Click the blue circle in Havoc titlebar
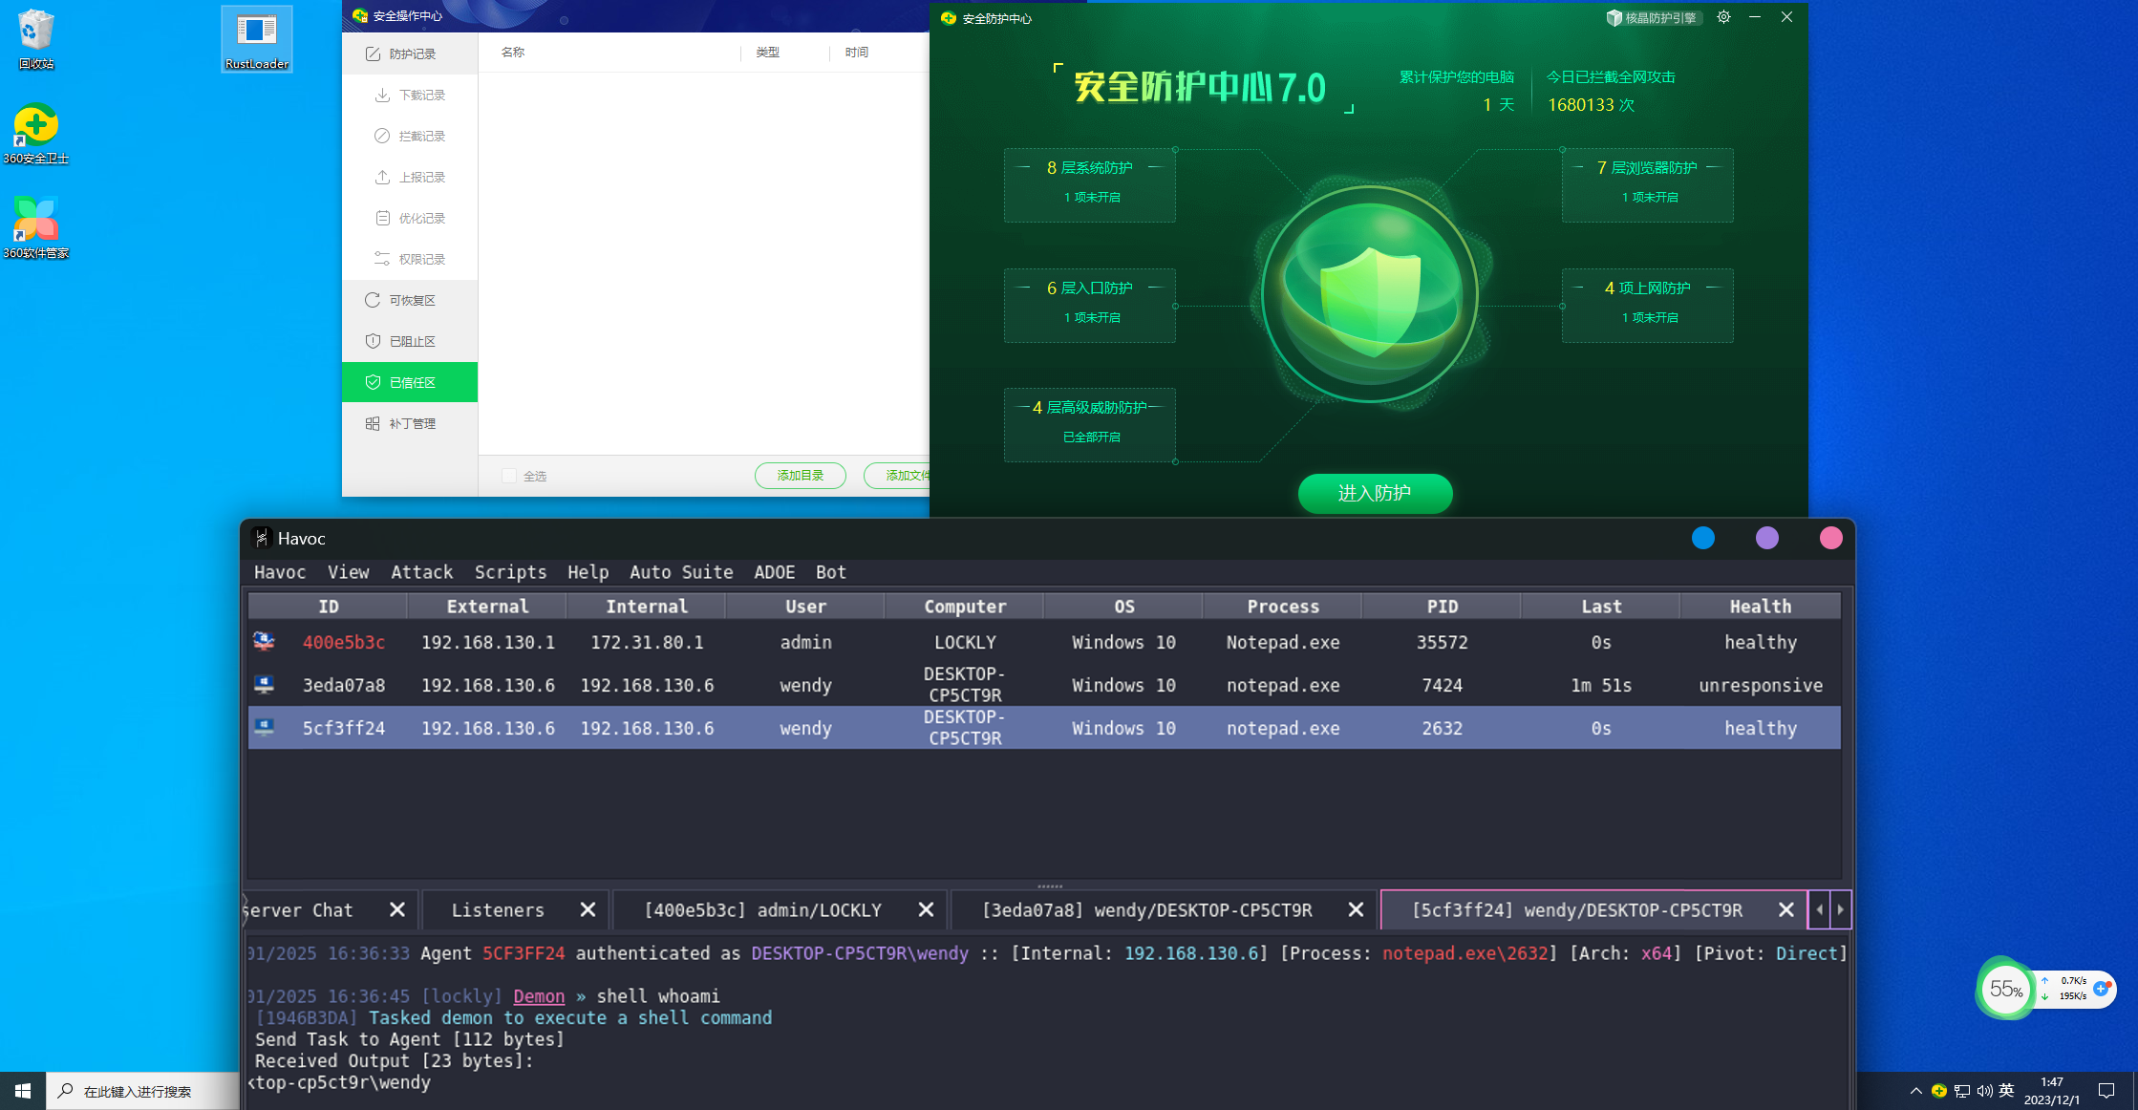The image size is (2138, 1110). click(x=1702, y=538)
